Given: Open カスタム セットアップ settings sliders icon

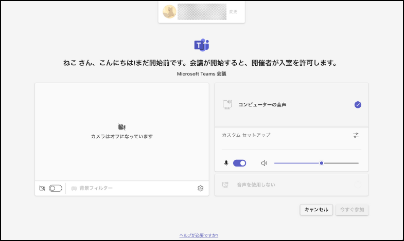Looking at the screenshot, I should point(356,135).
